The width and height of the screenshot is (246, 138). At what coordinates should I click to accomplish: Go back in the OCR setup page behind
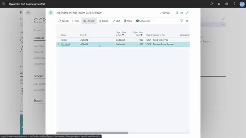(28, 13)
